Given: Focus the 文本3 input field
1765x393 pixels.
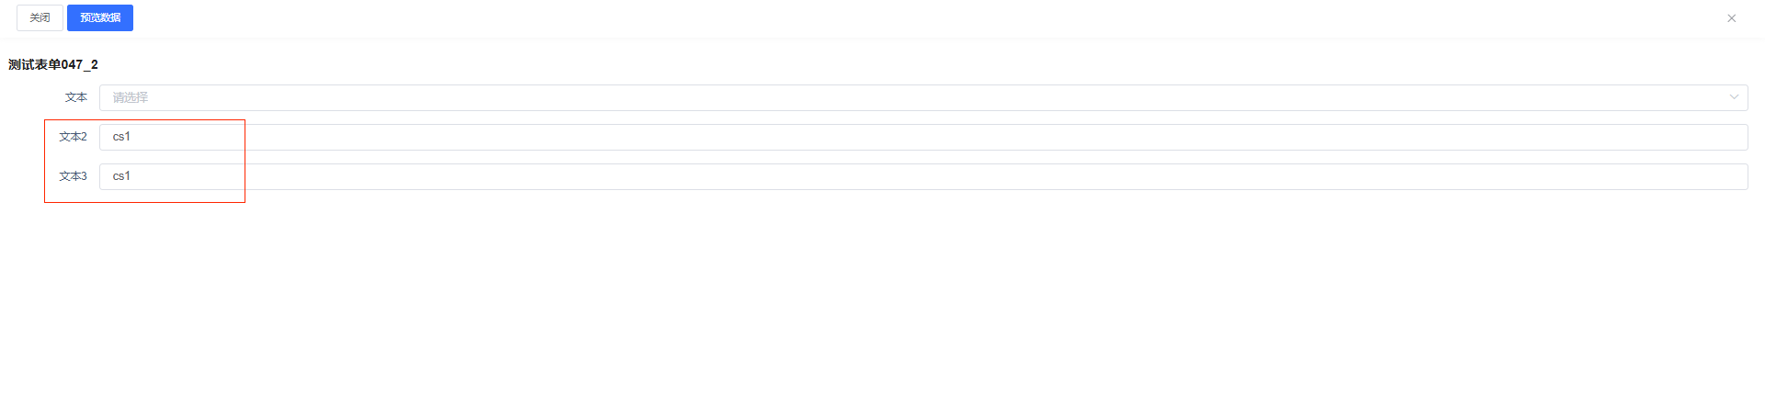Looking at the screenshot, I should (x=923, y=176).
